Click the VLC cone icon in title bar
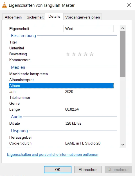 4,5
